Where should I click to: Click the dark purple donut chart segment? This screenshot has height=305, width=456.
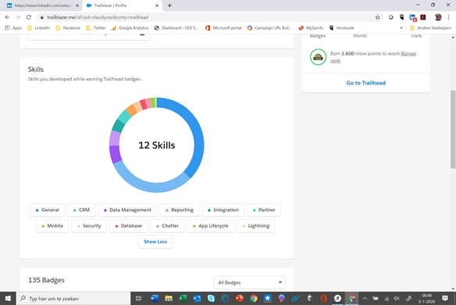pyautogui.click(x=115, y=154)
